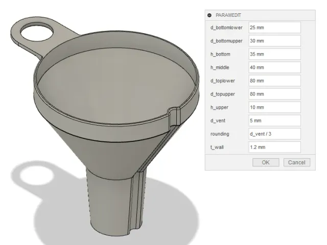The height and width of the screenshot is (245, 327).
Task: Click the h_middle 40 mm field
Action: [x=274, y=67]
